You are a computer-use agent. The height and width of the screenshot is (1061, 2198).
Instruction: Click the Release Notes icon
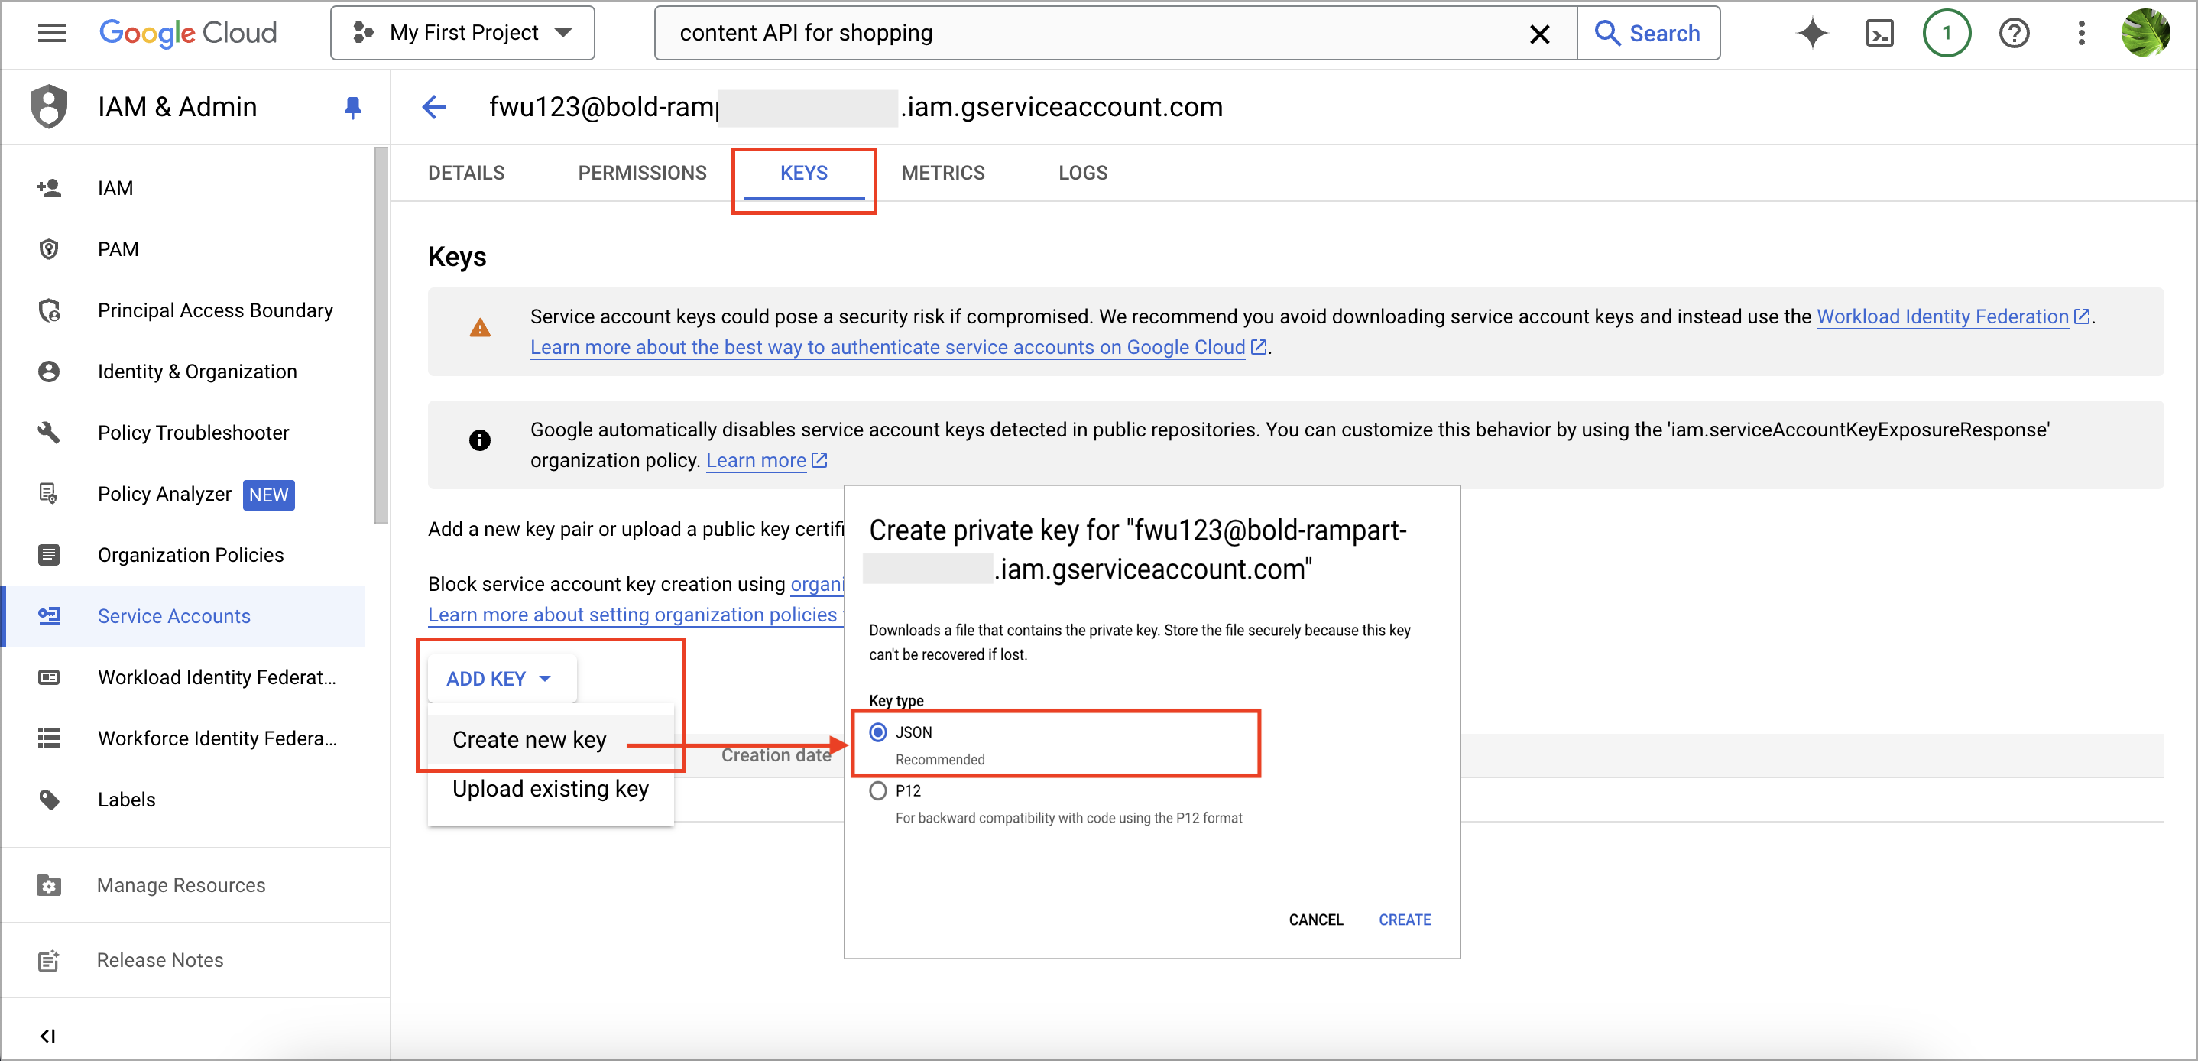tap(49, 961)
